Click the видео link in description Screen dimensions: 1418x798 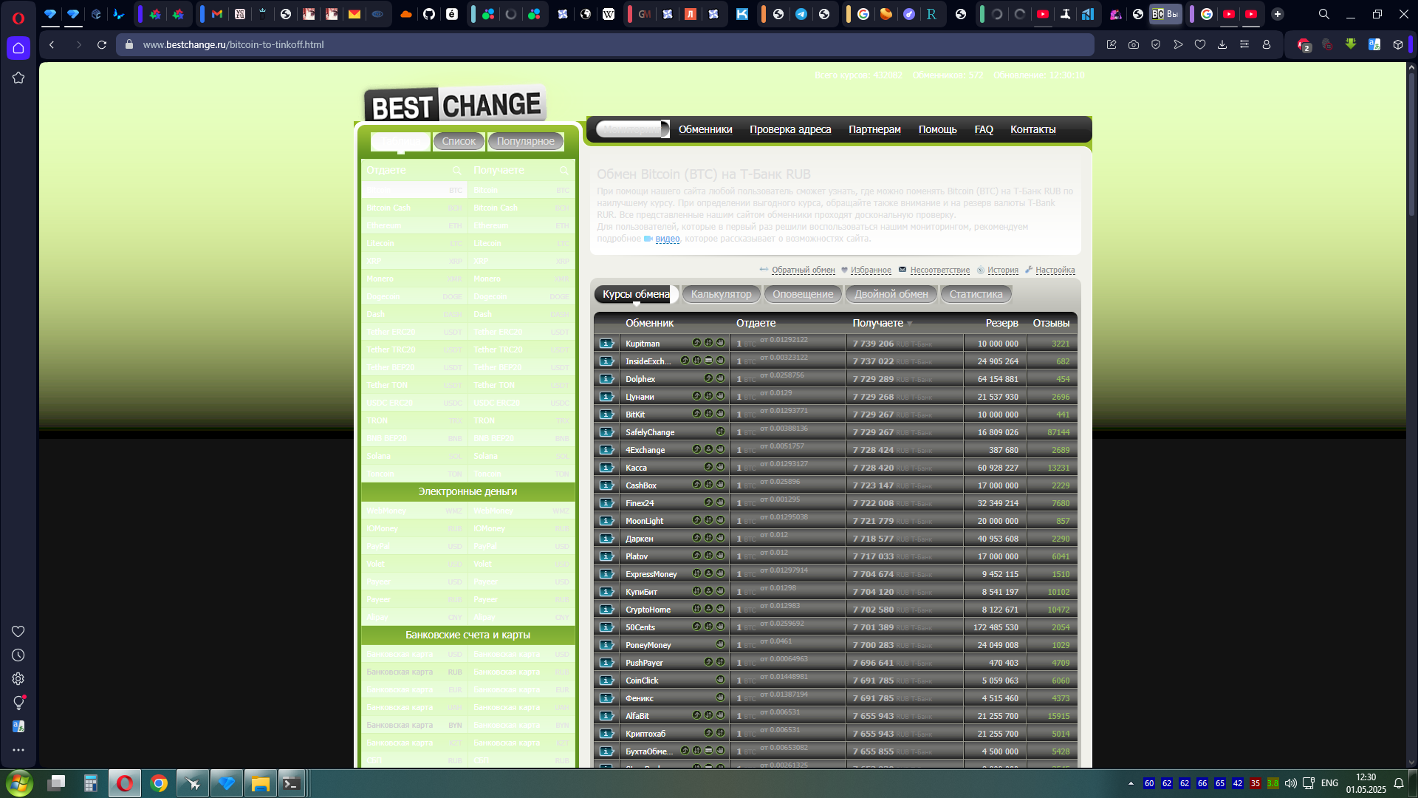coord(667,239)
